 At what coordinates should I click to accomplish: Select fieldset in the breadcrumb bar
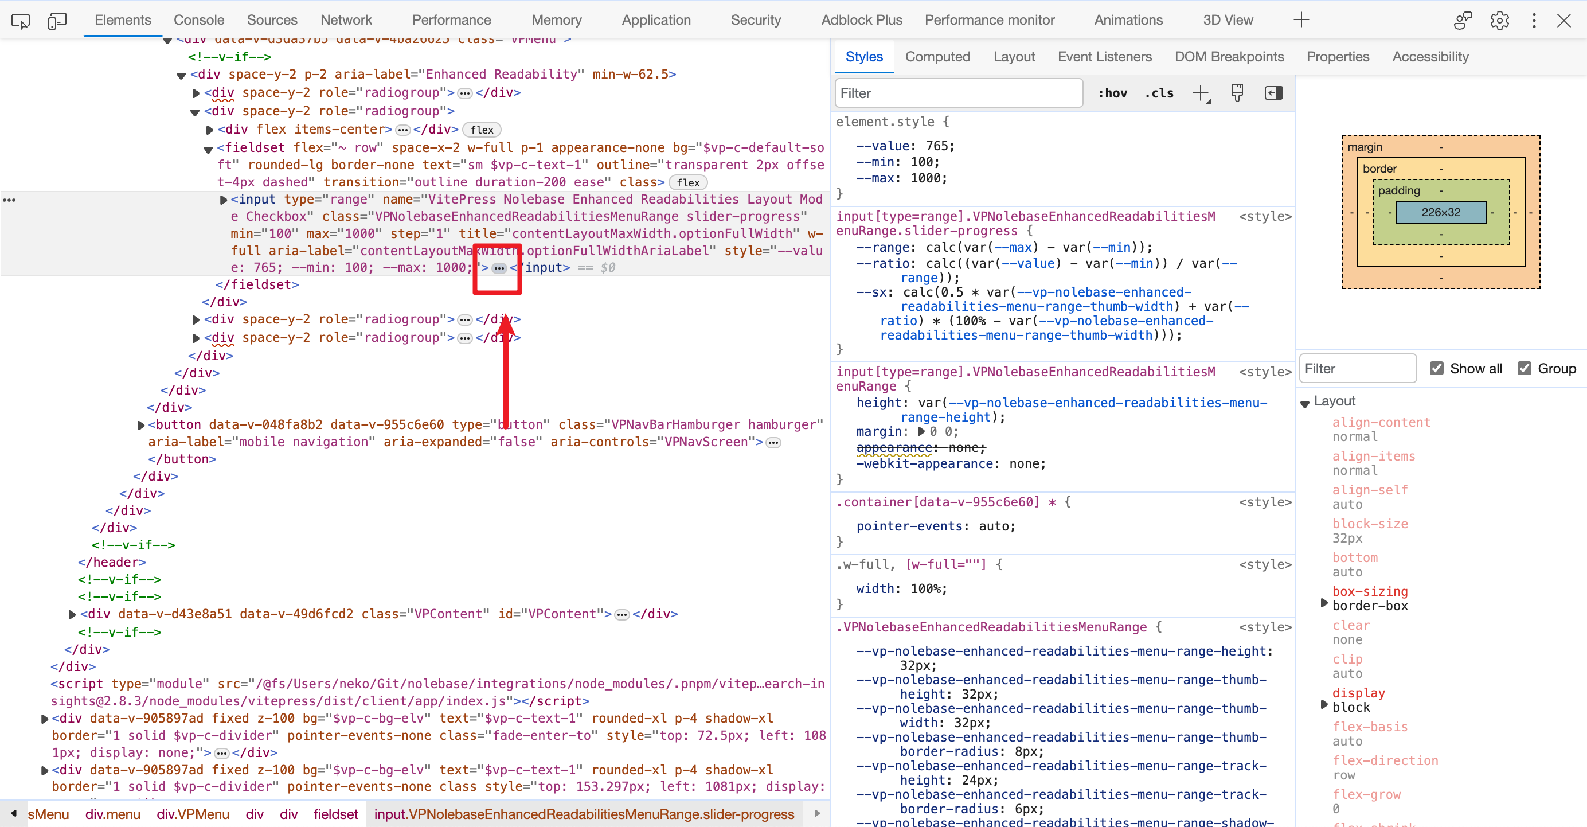[335, 814]
